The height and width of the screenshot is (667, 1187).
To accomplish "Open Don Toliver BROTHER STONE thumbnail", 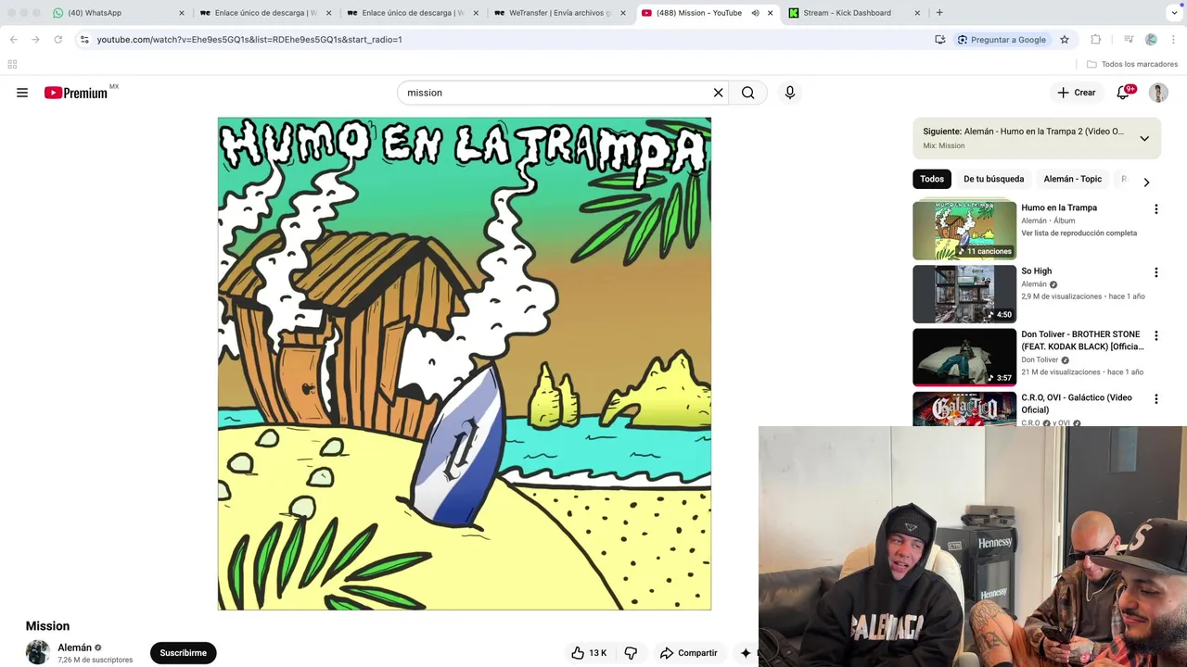I will coord(964,357).
